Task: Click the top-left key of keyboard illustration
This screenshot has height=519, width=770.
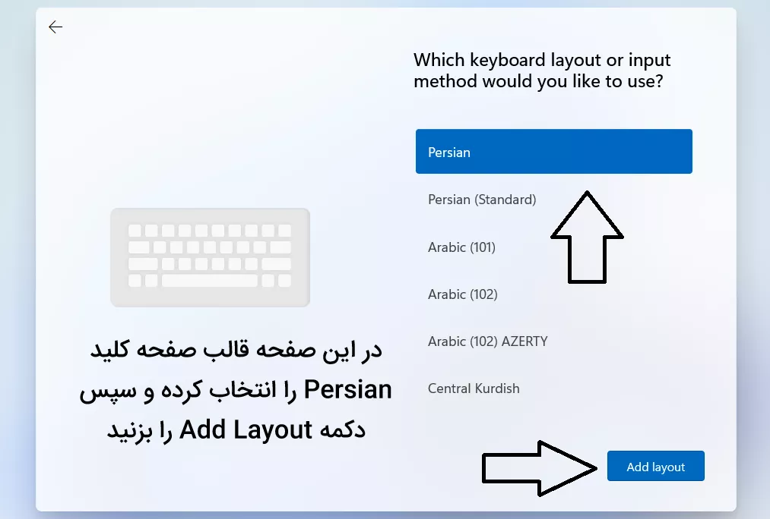Action: tap(135, 231)
